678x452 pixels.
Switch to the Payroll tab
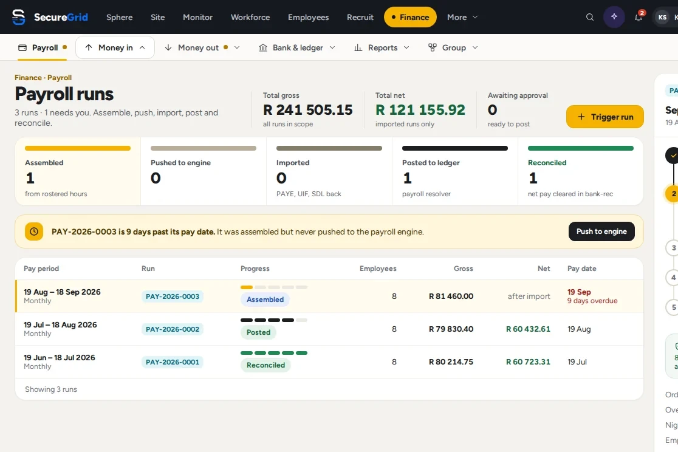click(43, 47)
